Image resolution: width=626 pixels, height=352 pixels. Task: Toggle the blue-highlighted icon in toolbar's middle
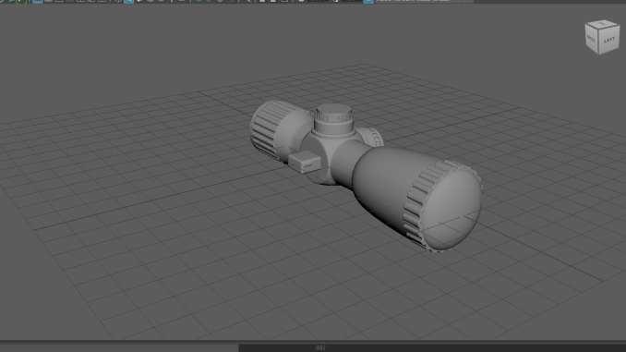(x=128, y=1)
